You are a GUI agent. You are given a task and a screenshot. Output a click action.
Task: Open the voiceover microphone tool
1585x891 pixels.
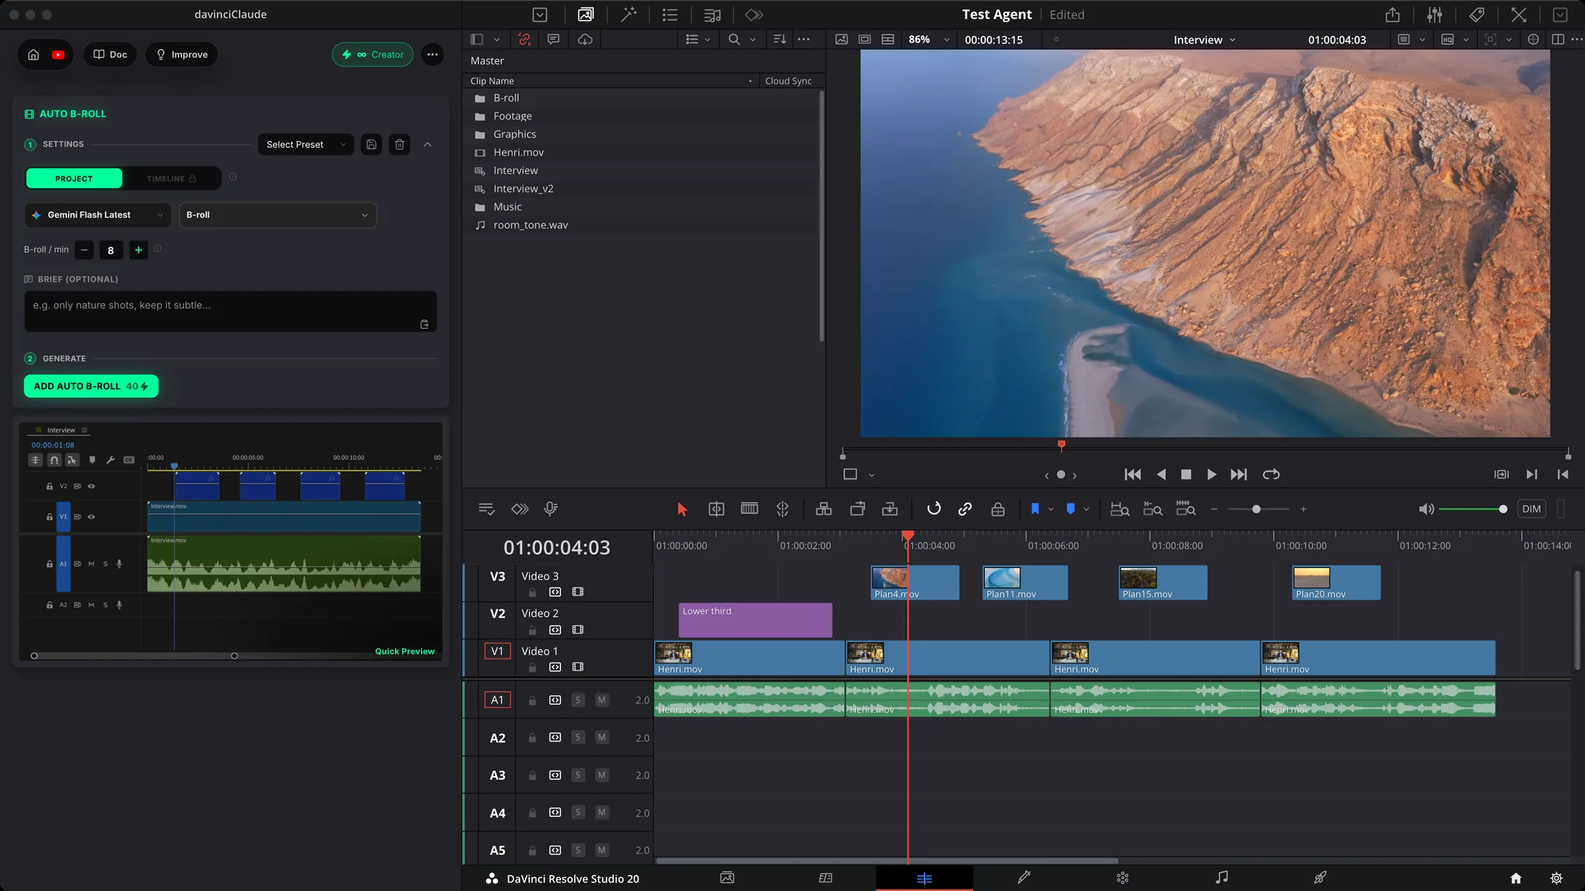[x=550, y=509]
